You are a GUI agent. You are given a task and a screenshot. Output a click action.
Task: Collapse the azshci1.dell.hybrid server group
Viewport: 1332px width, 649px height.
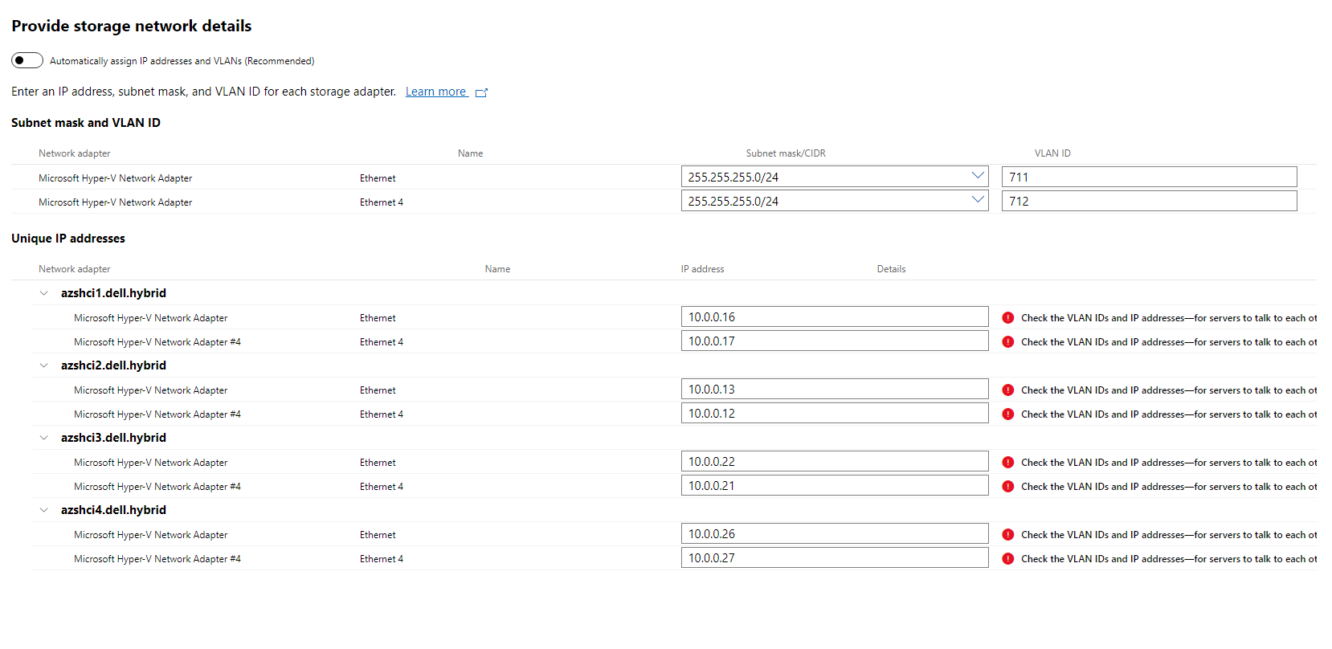44,293
